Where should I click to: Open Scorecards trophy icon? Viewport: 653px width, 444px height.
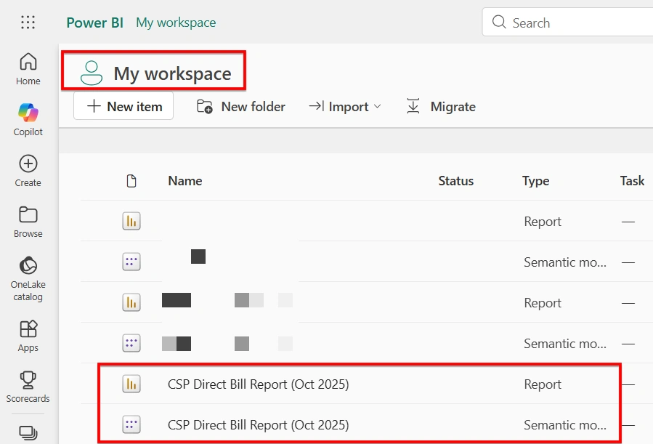[x=28, y=380]
